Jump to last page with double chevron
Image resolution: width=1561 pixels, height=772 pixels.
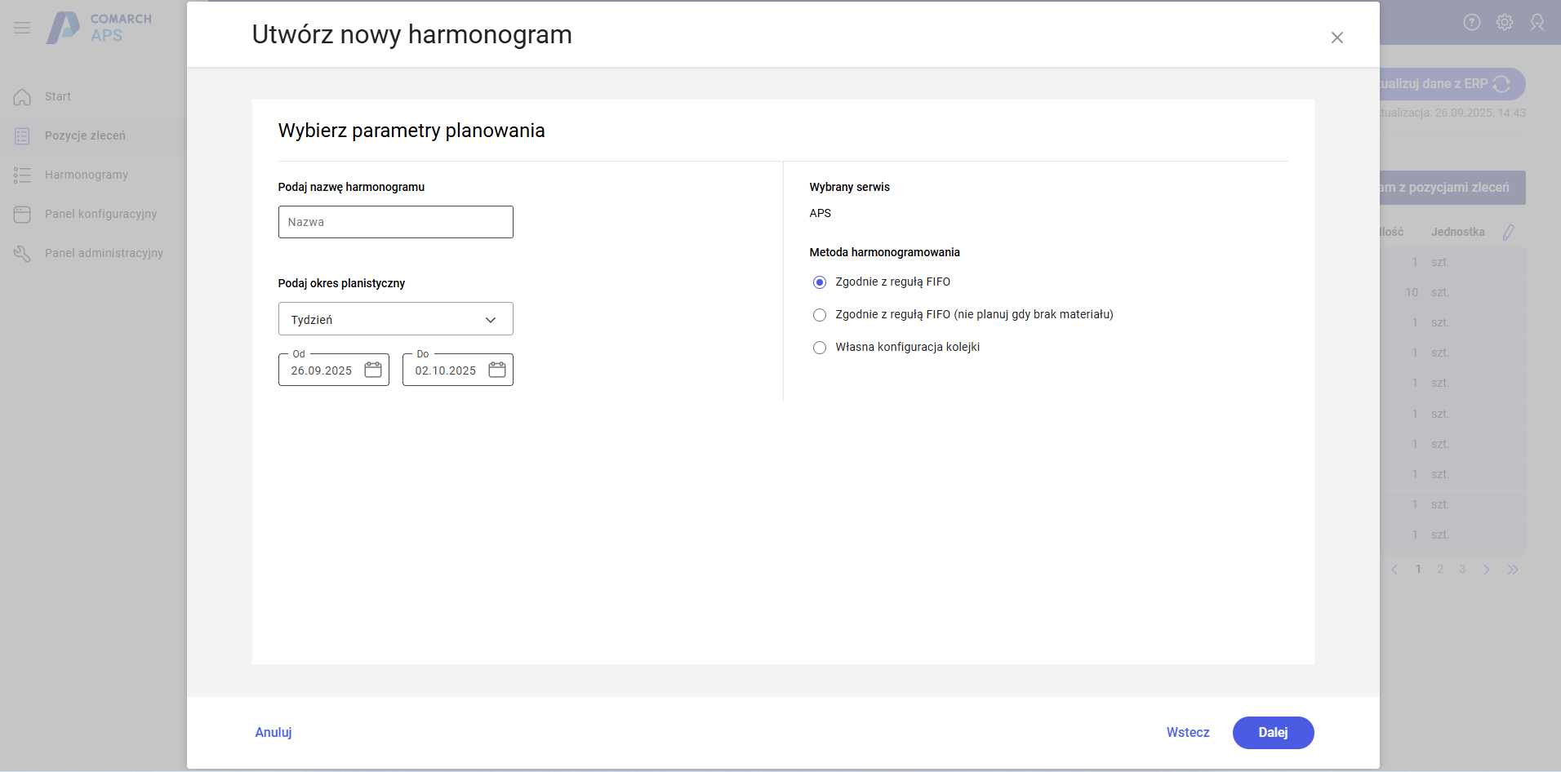pos(1512,570)
